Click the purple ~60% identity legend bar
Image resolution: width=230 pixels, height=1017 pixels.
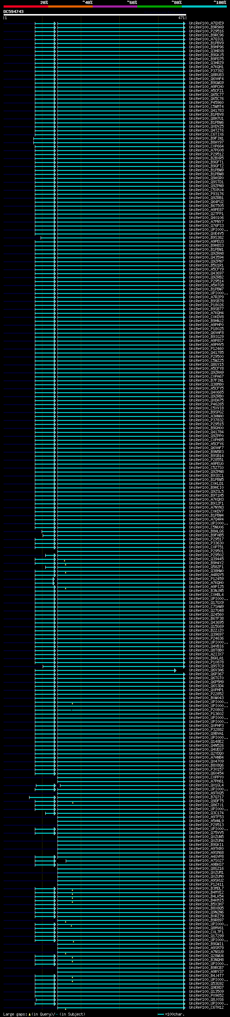click(115, 6)
